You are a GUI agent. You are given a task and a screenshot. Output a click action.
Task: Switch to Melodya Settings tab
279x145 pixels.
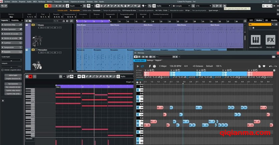[x=150, y=60]
